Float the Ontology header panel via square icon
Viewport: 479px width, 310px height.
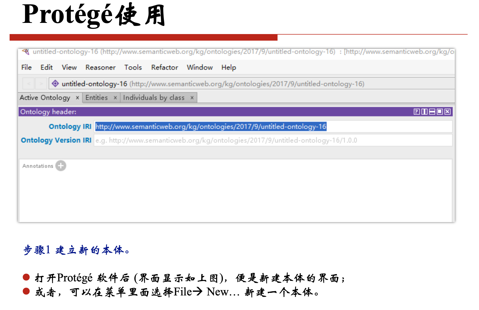440,112
